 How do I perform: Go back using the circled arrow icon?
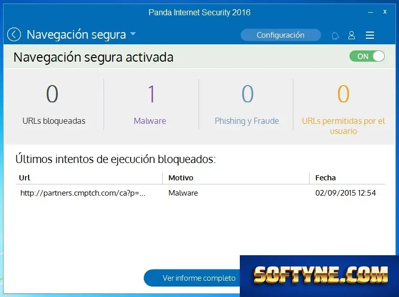[14, 34]
